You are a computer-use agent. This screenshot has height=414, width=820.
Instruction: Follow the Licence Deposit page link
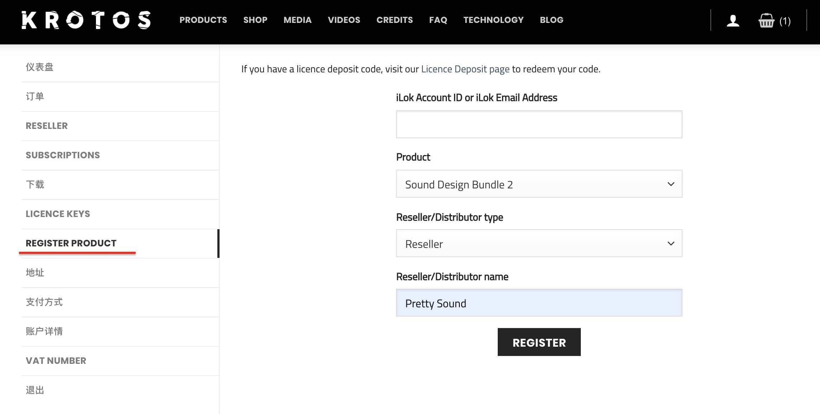point(465,69)
